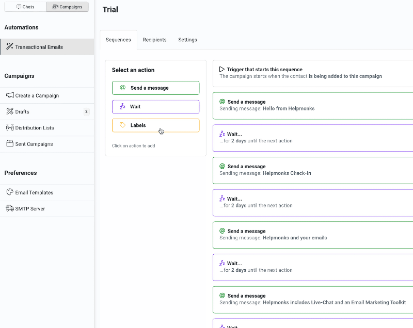Open the Helpmonks and your emails step

tap(313, 235)
